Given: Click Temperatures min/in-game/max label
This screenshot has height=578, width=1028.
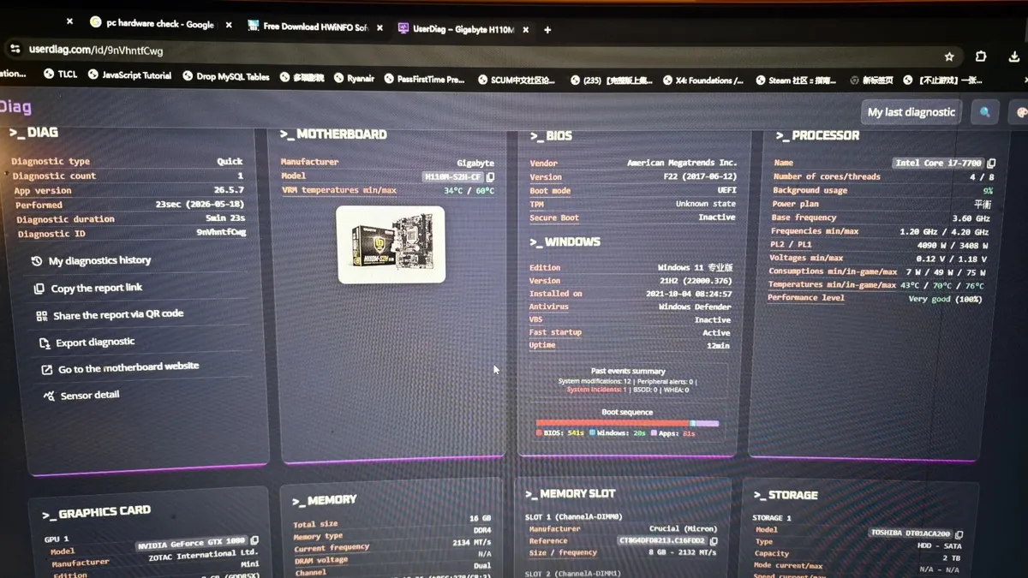Looking at the screenshot, I should [x=832, y=284].
